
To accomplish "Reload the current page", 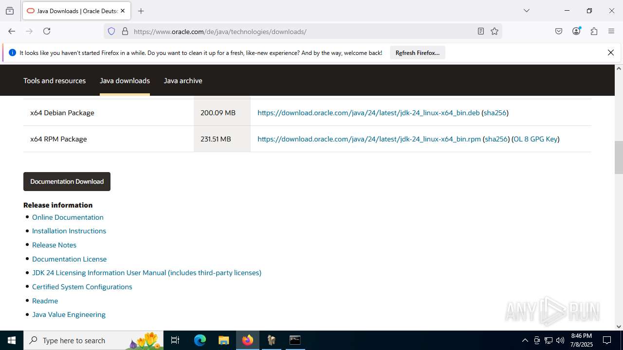I will [x=47, y=31].
